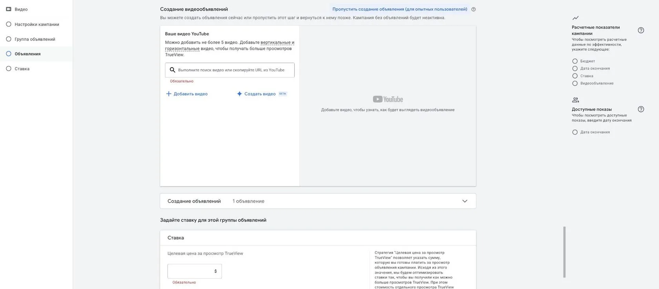Open help for Расчетные показатели кампании

tap(641, 30)
